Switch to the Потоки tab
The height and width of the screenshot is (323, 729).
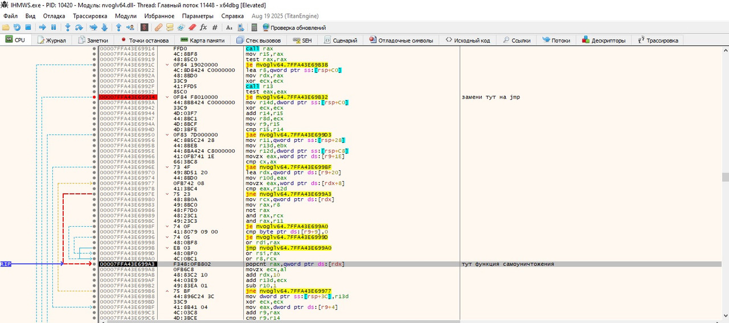coord(556,40)
